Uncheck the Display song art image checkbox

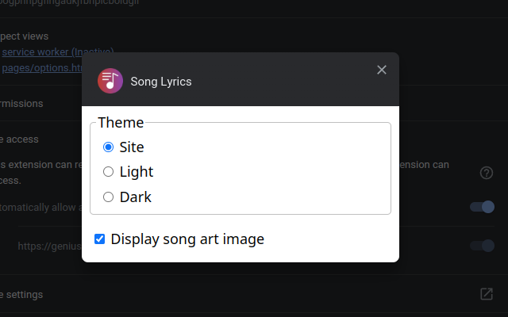click(x=100, y=239)
